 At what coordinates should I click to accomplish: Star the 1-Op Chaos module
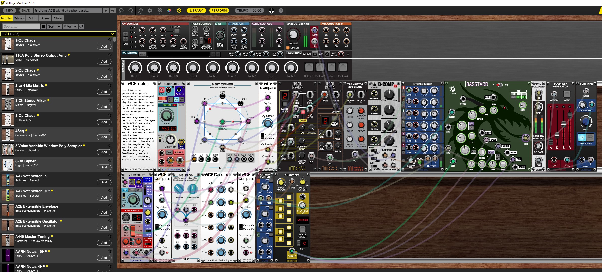(110, 40)
